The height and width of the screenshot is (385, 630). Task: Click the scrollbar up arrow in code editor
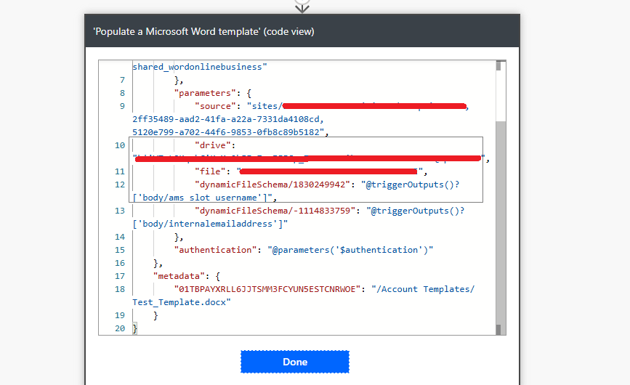pos(498,65)
